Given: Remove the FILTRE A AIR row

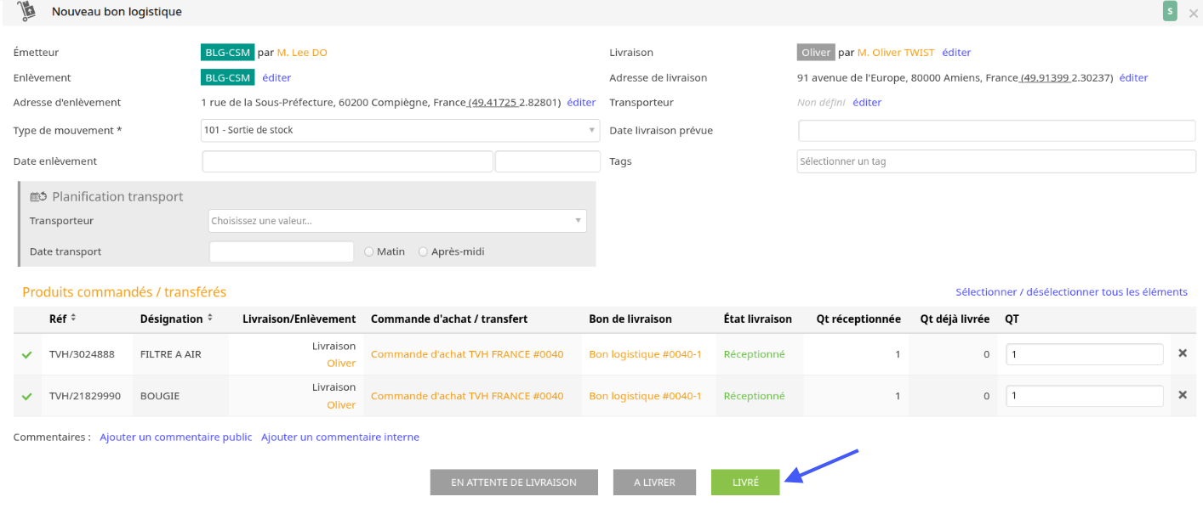Looking at the screenshot, I should (1182, 353).
